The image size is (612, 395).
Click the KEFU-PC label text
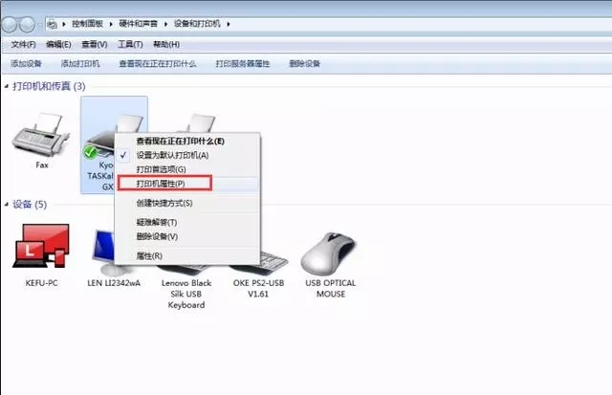click(x=41, y=283)
